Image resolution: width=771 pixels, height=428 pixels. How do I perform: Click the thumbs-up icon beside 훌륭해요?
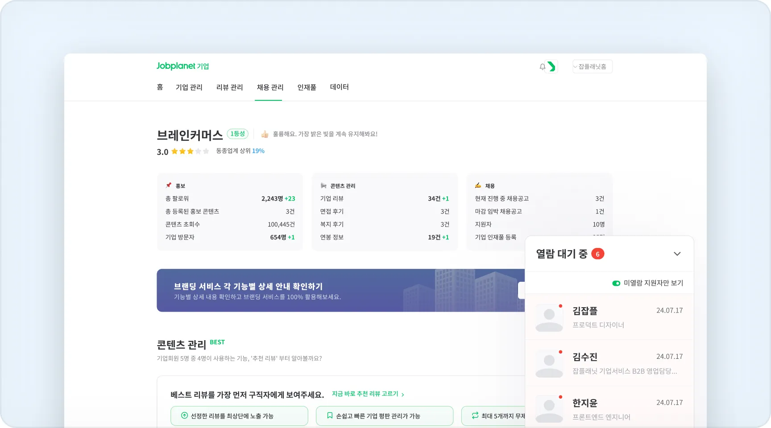coord(265,134)
